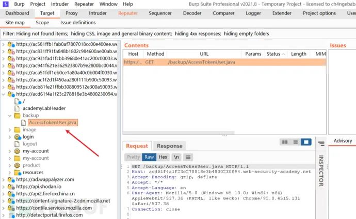This screenshot has height=219, width=356.
Task: Switch to the Repeater tab
Action: [x=128, y=13]
